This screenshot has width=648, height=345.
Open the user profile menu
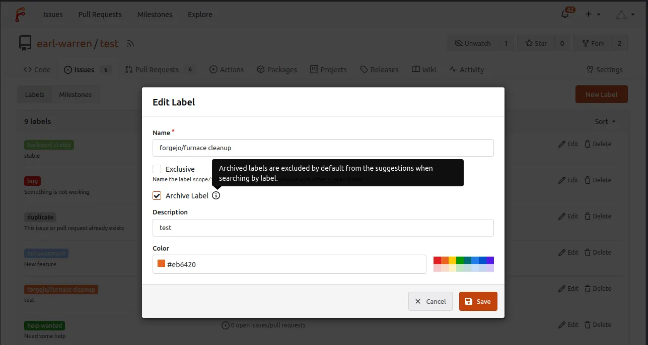625,15
